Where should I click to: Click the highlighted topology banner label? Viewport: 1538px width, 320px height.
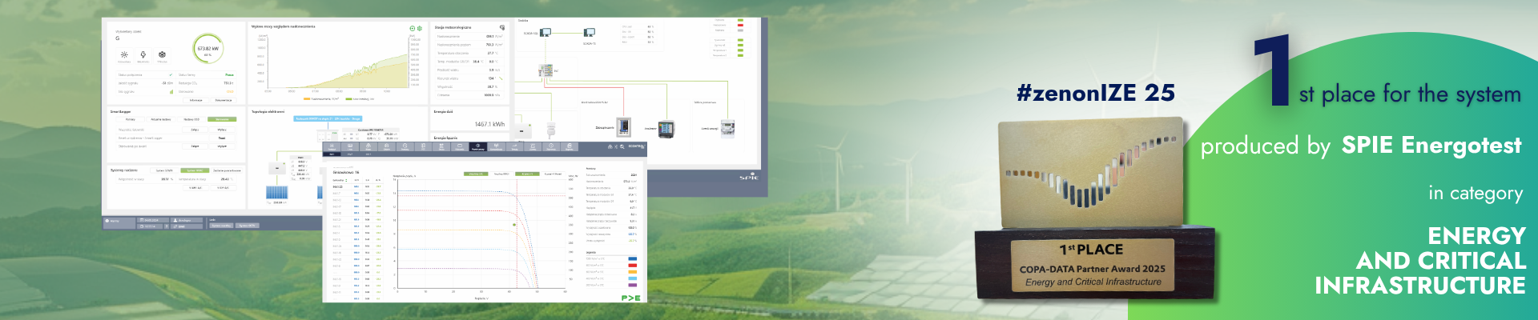pyautogui.click(x=329, y=118)
